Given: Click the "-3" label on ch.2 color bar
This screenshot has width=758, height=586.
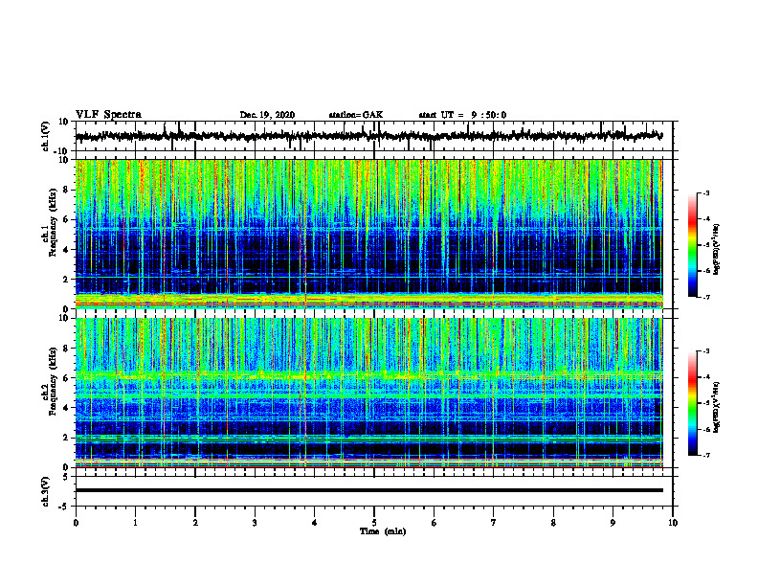Looking at the screenshot, I should [706, 351].
